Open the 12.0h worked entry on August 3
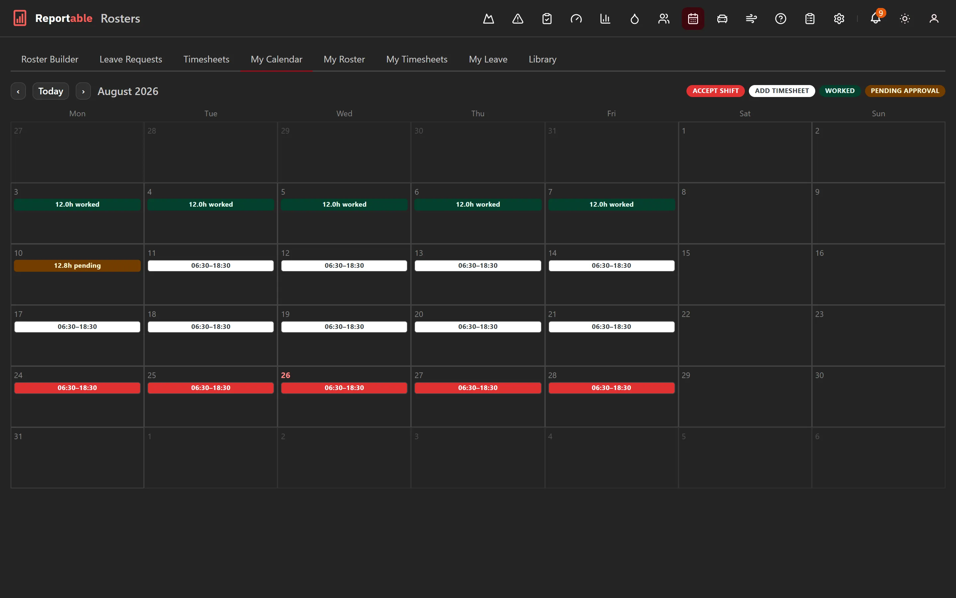Image resolution: width=956 pixels, height=598 pixels. pos(77,204)
